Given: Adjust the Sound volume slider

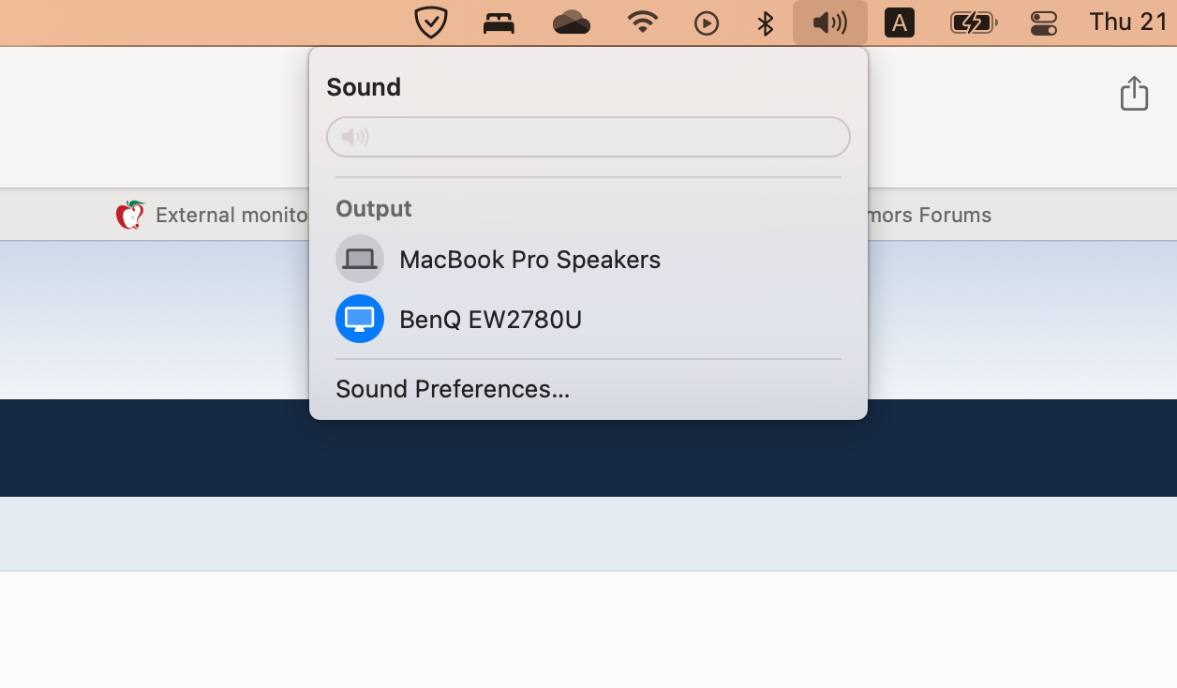Looking at the screenshot, I should pos(588,137).
